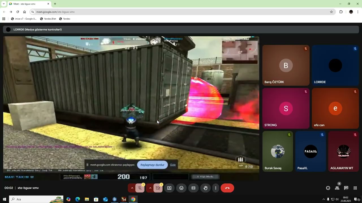View site information icon in address bar
This screenshot has height=203, width=362.
(x=33, y=12)
